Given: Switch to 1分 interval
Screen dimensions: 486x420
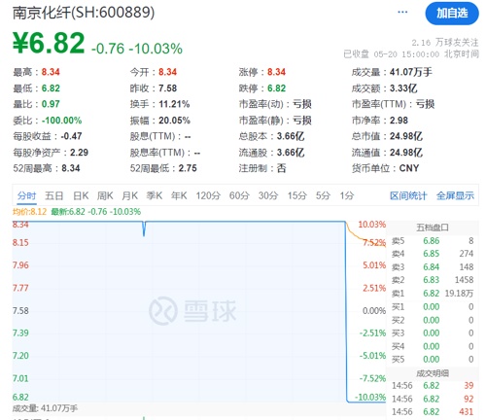Looking at the screenshot, I should point(347,195).
